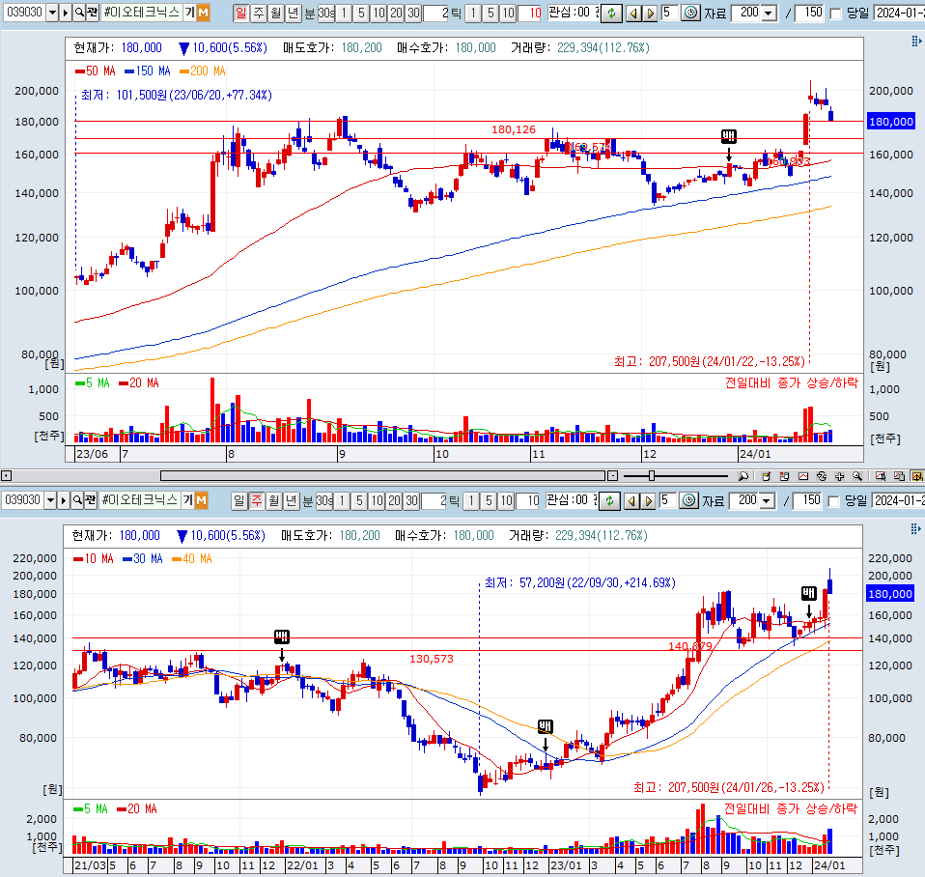Select daily 일 period in bottom toolbar
Screen dimensions: 925x877
point(238,500)
